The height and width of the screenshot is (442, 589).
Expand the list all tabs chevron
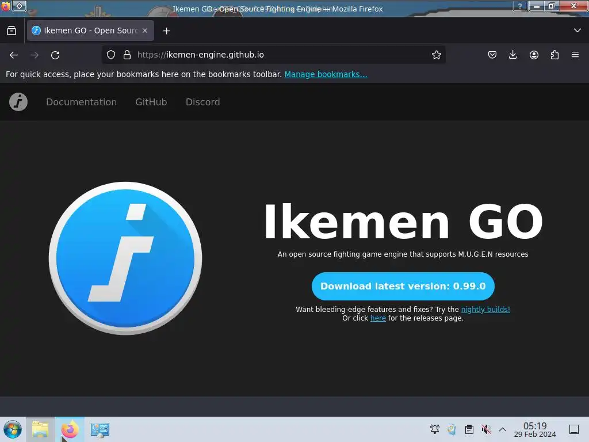[x=577, y=31]
